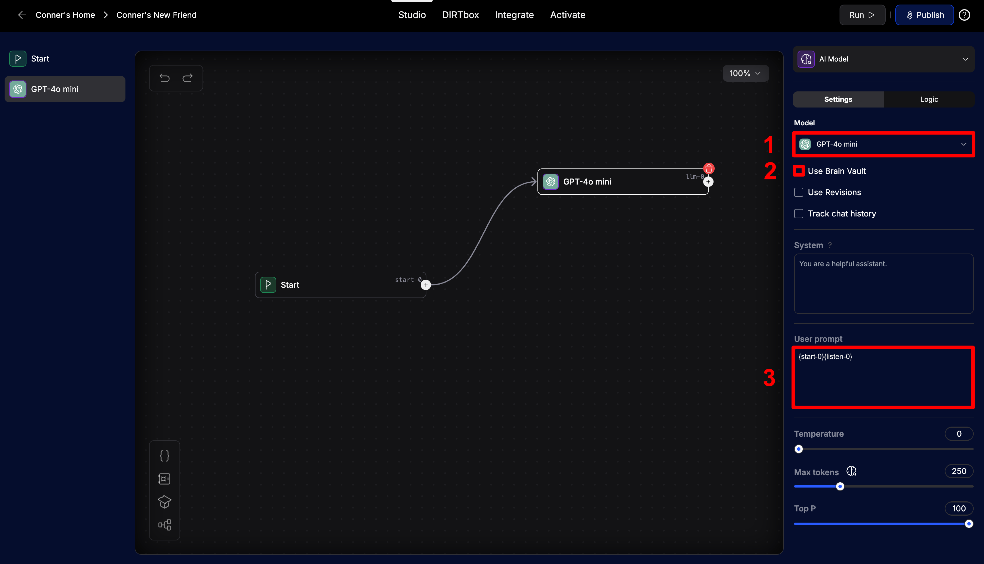Toggle Track chat history checkbox
Image resolution: width=984 pixels, height=564 pixels.
pyautogui.click(x=799, y=214)
